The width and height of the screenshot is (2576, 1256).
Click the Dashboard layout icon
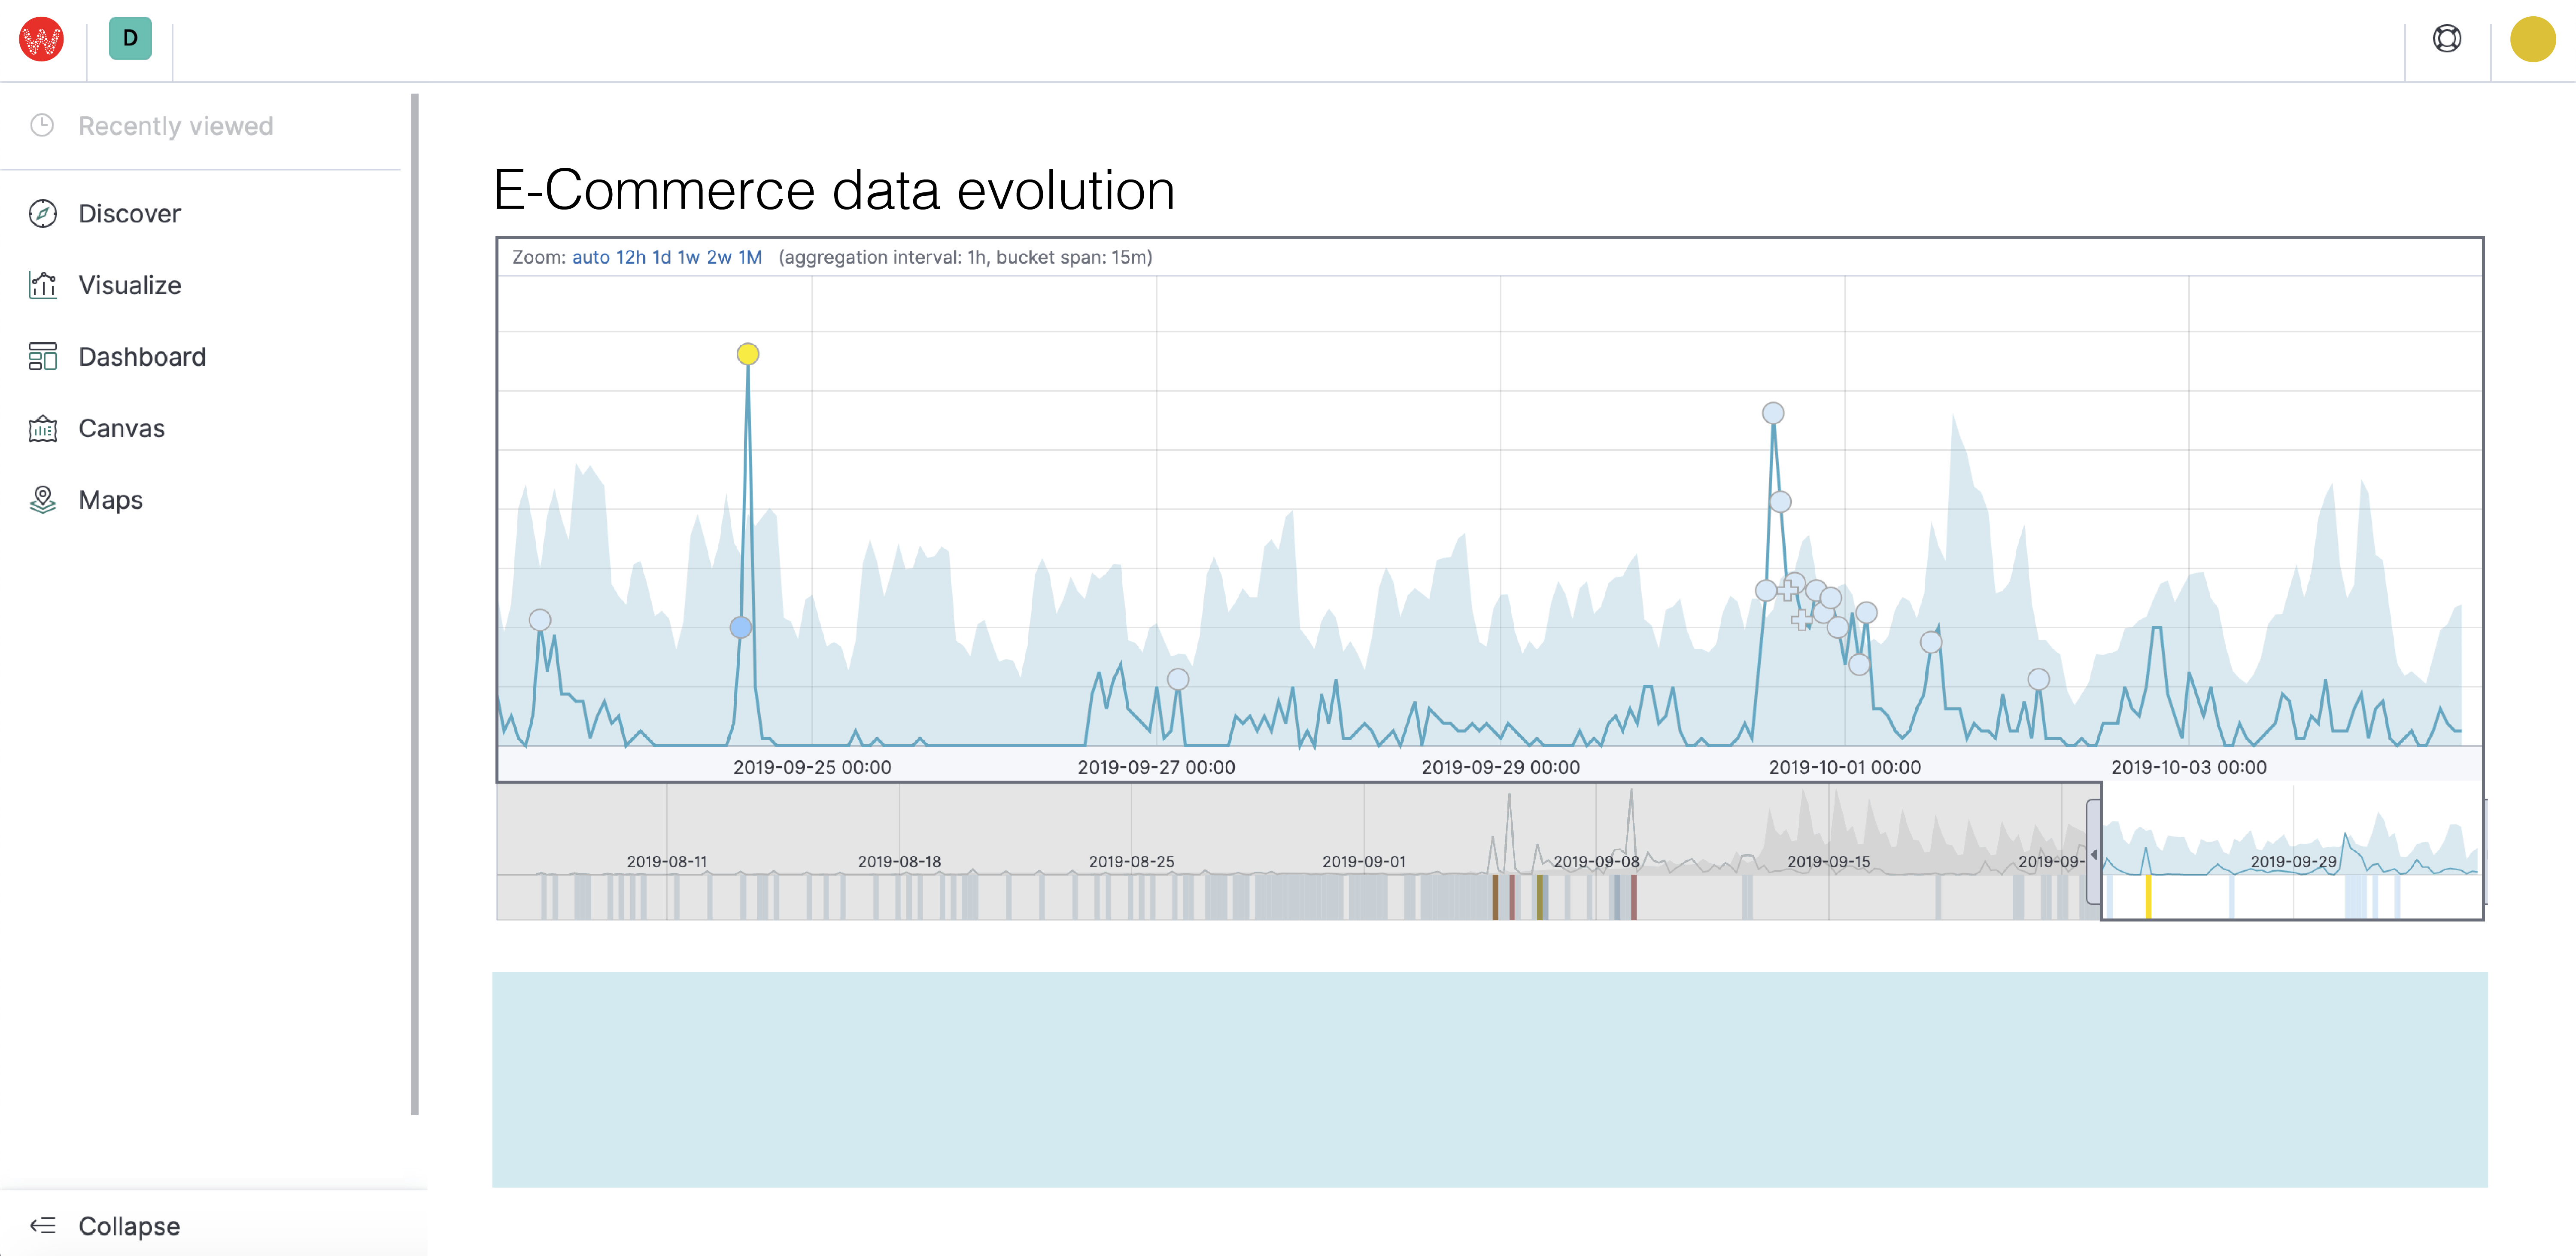click(42, 357)
